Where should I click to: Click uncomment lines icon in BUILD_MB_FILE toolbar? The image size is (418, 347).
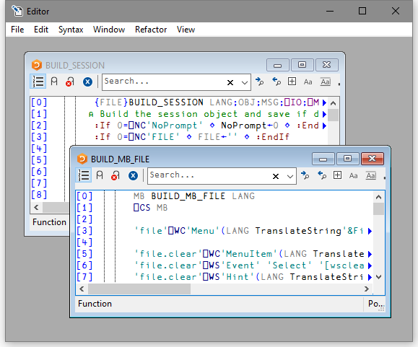tap(116, 175)
